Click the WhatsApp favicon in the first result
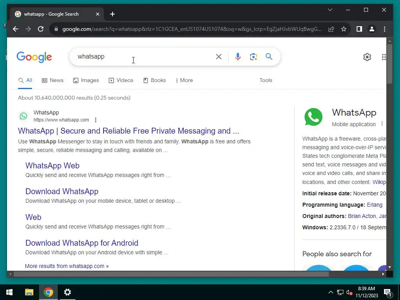Viewport: 400px width, 300px height. pos(23,116)
